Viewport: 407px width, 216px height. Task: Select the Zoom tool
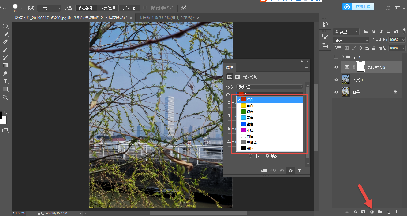5,97
